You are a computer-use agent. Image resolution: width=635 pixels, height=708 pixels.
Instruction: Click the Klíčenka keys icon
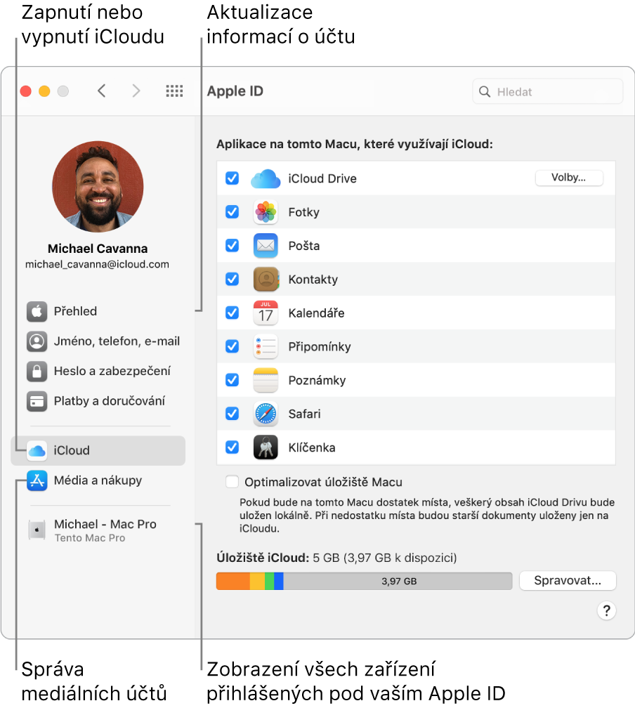click(x=266, y=447)
